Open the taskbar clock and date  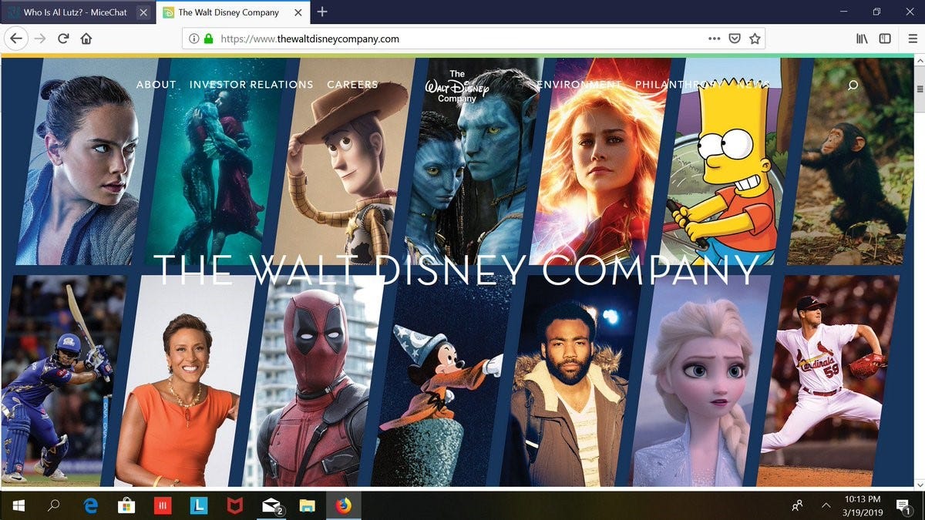[863, 505]
